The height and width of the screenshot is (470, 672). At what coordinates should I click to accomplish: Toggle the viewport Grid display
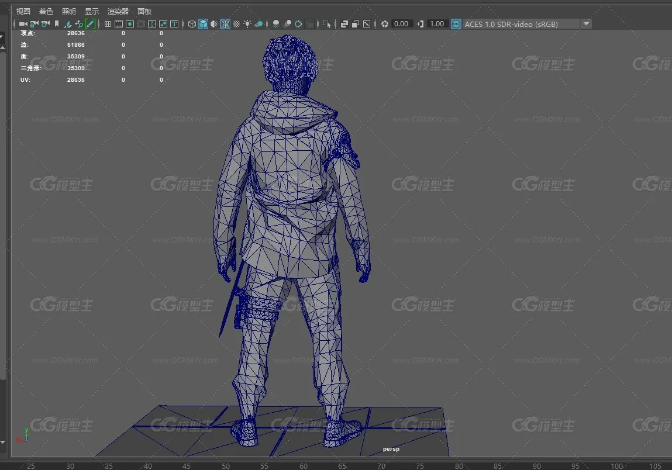108,24
